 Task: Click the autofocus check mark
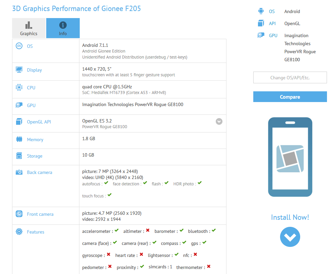106,183
